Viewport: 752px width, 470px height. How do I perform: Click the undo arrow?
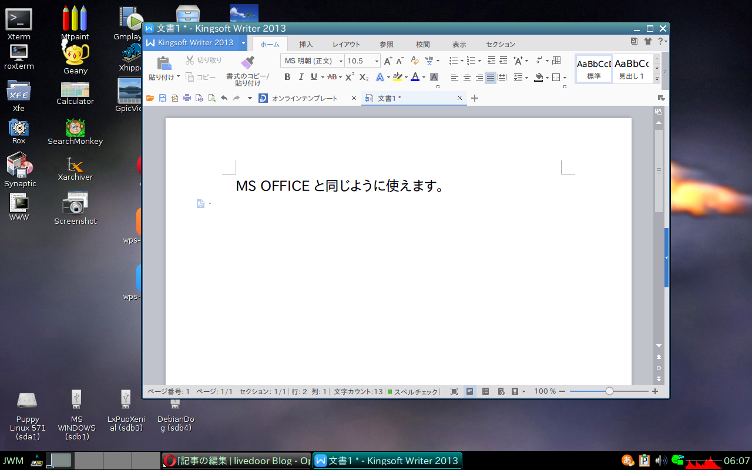pos(224,98)
